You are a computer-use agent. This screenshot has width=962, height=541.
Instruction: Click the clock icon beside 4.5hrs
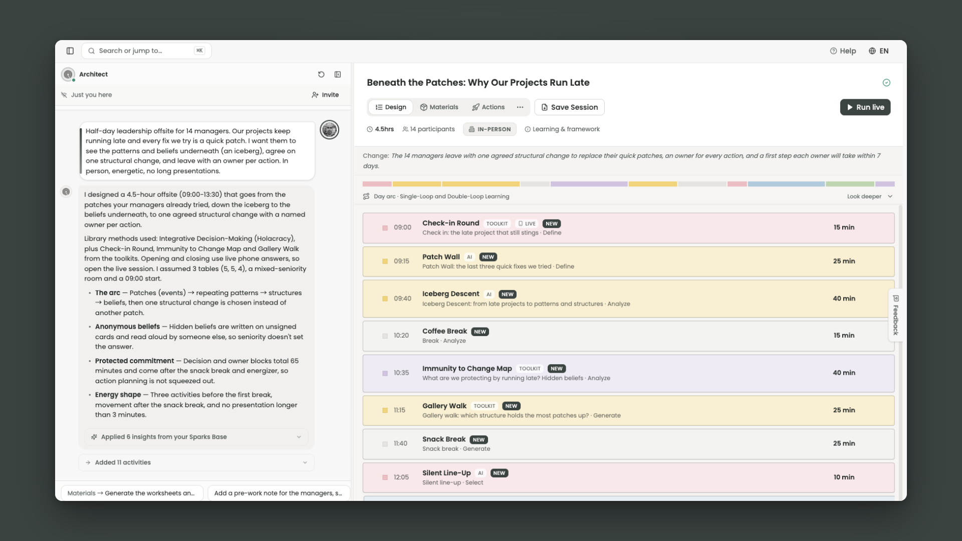(370, 129)
